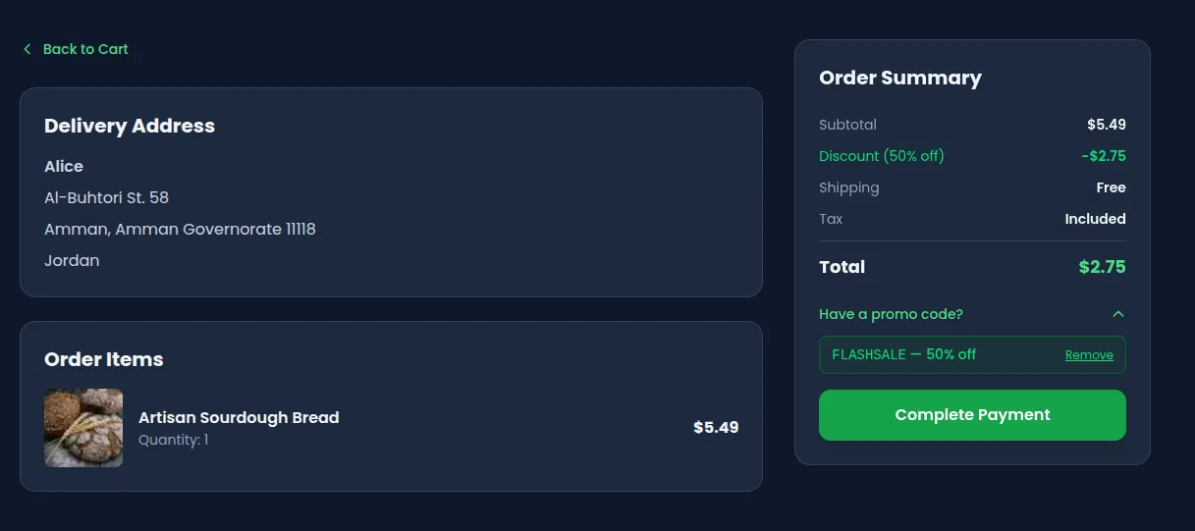Click the Discount (50% off) row label

click(x=881, y=156)
